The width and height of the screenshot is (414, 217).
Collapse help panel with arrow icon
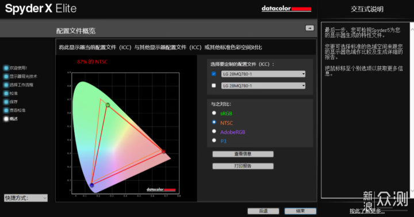tap(310, 28)
